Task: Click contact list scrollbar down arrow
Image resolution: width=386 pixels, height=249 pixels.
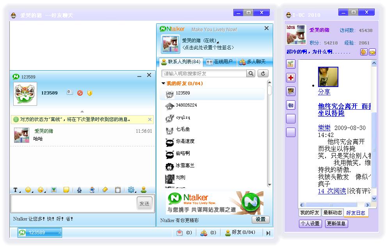Action: (270, 184)
